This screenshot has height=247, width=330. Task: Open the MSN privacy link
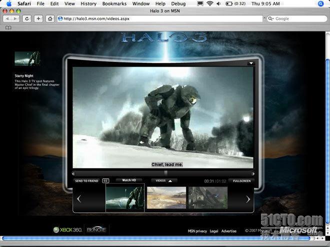click(x=197, y=231)
